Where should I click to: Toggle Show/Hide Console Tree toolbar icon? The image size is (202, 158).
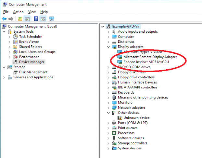coord(27,19)
